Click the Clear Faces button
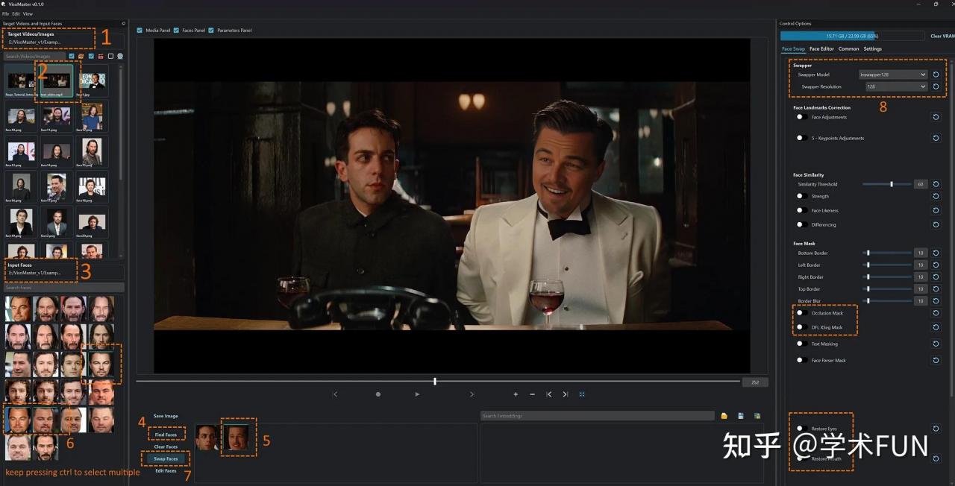Screen dimensions: 955x486 tap(166, 446)
